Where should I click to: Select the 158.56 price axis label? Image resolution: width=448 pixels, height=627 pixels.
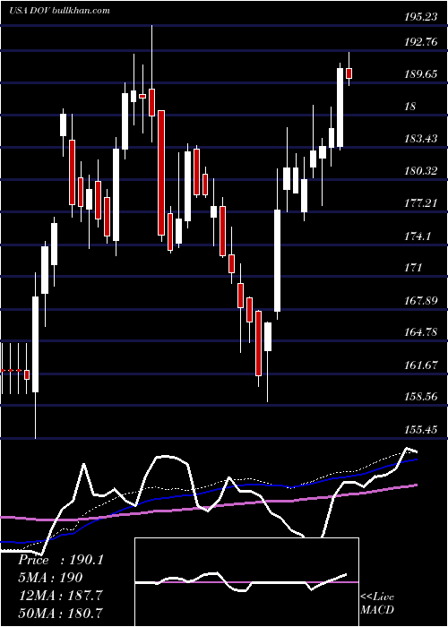tap(420, 398)
